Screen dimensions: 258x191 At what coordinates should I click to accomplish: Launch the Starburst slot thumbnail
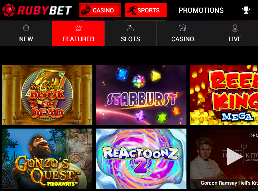click(x=141, y=95)
